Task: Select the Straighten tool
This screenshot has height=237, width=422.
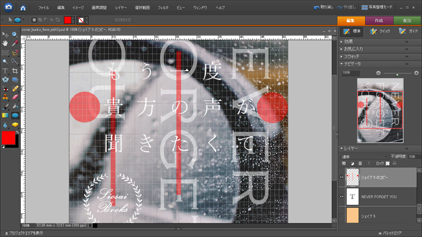Action: 15,79
